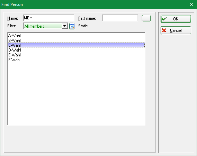
Task: Select A-Wahl in the list
Action: (76, 36)
